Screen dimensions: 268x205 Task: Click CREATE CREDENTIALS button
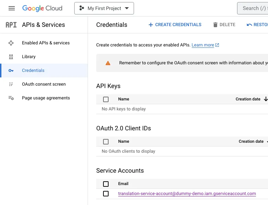coord(175,25)
